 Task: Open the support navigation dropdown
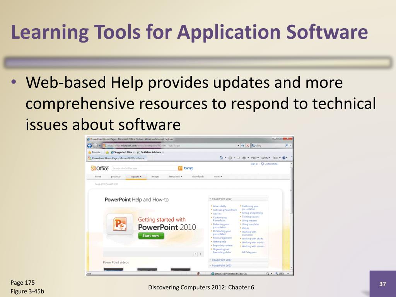coord(136,177)
